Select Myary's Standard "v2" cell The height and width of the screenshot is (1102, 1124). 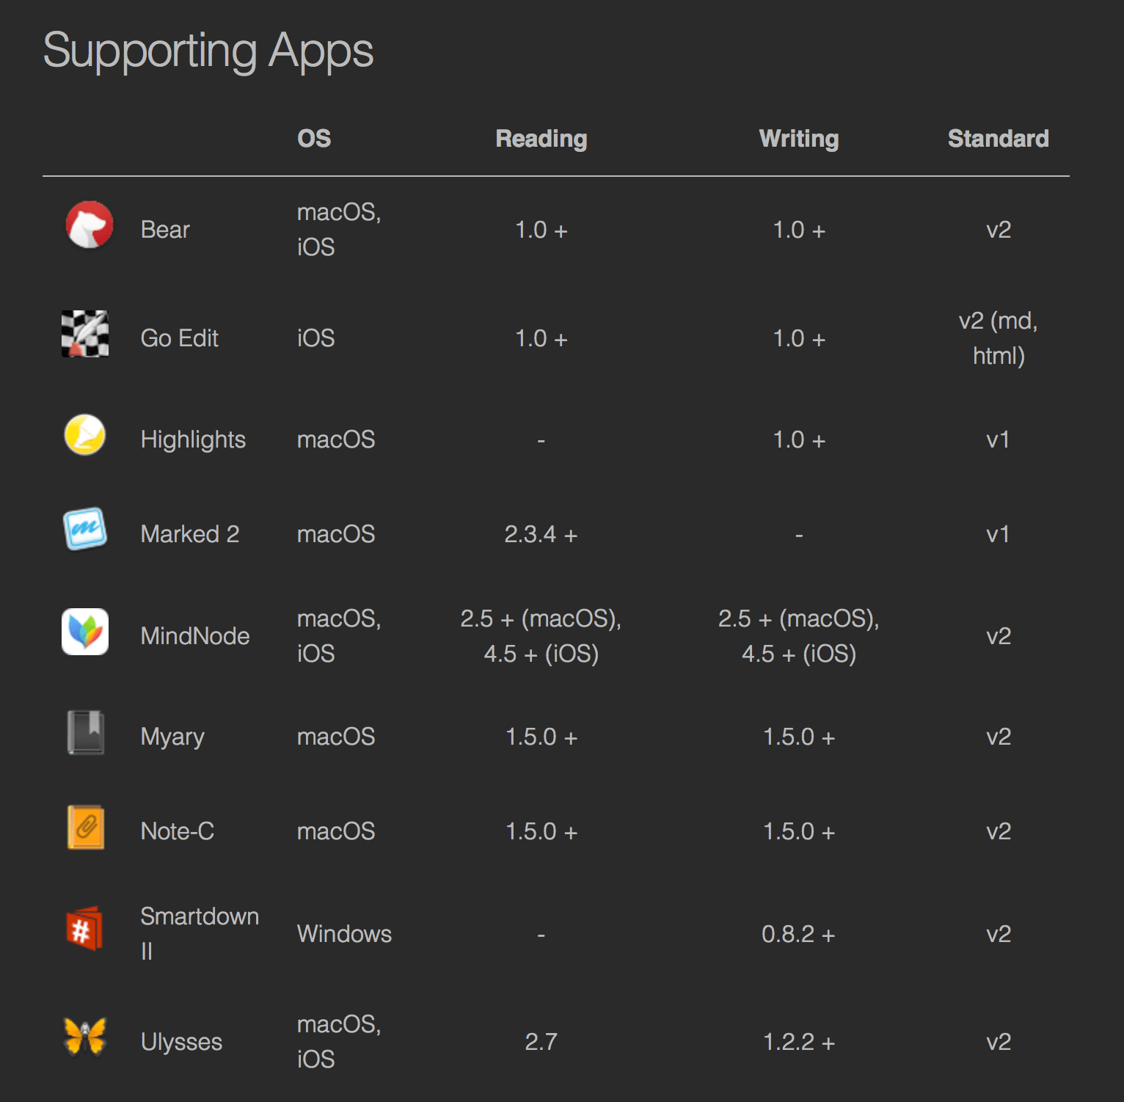tap(999, 737)
